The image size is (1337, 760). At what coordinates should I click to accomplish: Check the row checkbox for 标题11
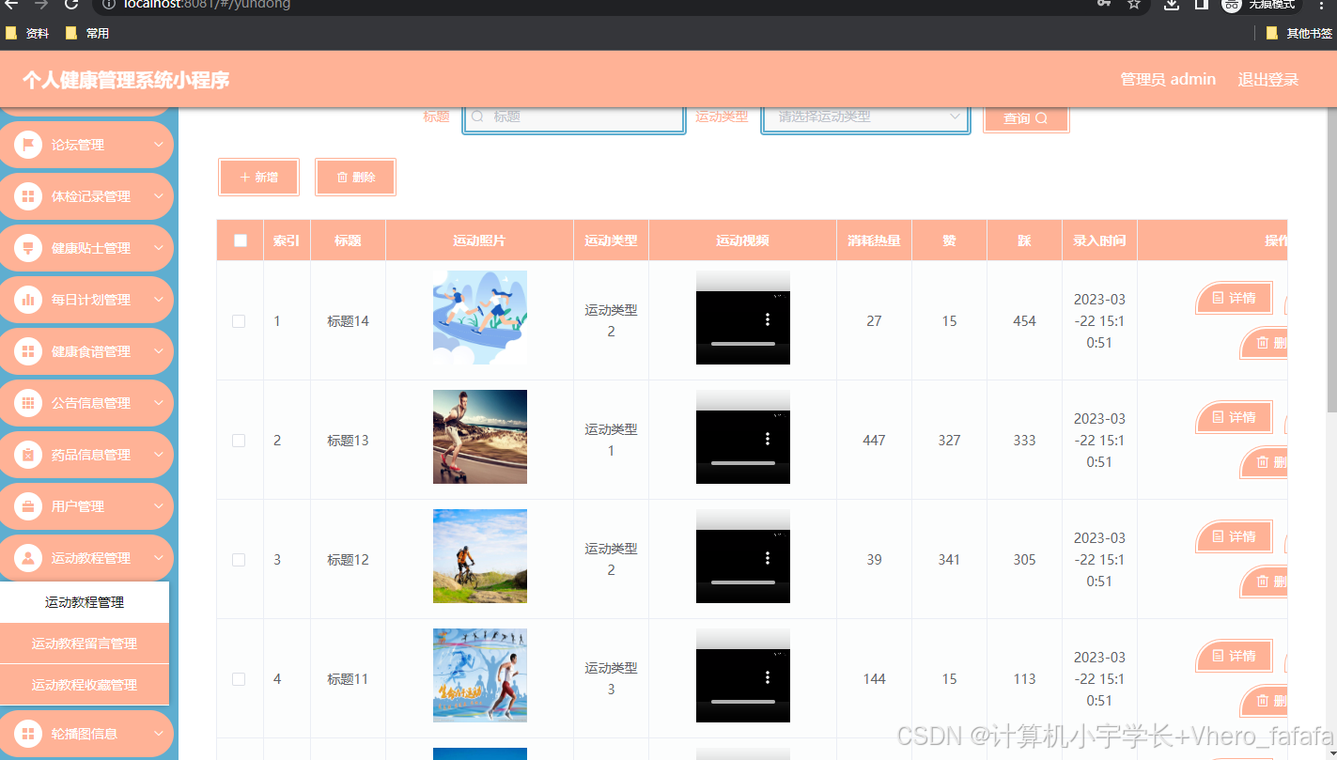[x=239, y=679]
